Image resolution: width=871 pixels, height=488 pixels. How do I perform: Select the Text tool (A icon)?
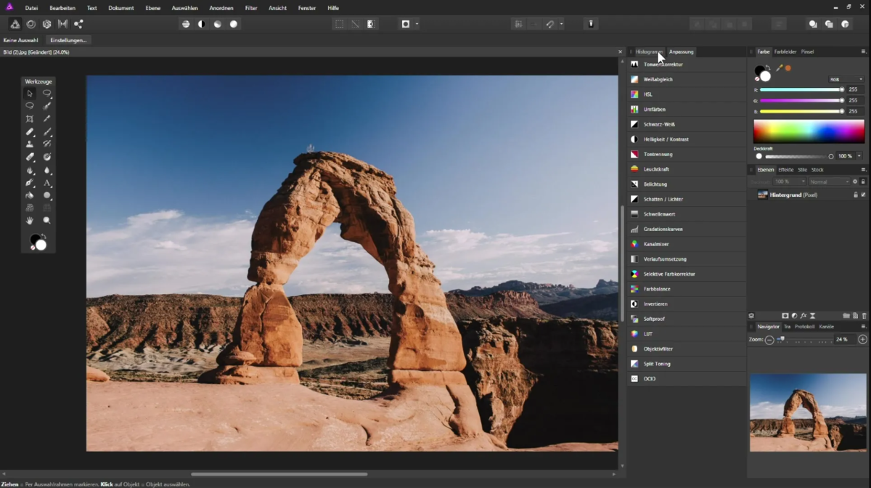[47, 183]
